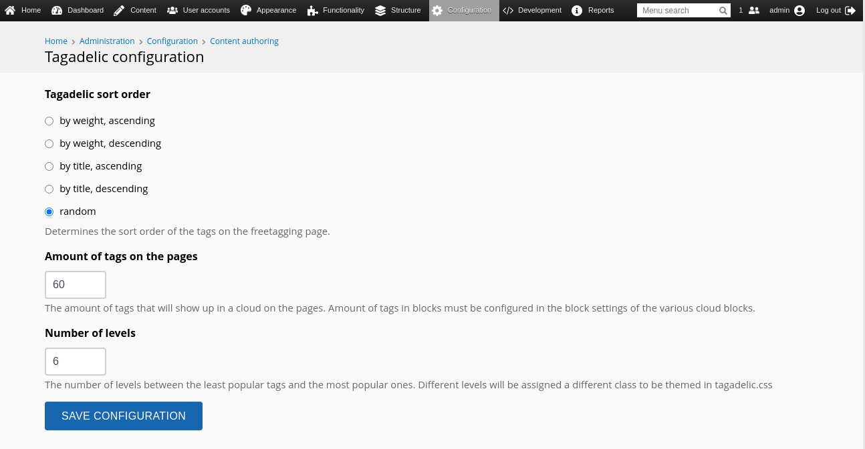Image resolution: width=865 pixels, height=449 pixels.
Task: Open the Development menu
Action: [x=539, y=11]
